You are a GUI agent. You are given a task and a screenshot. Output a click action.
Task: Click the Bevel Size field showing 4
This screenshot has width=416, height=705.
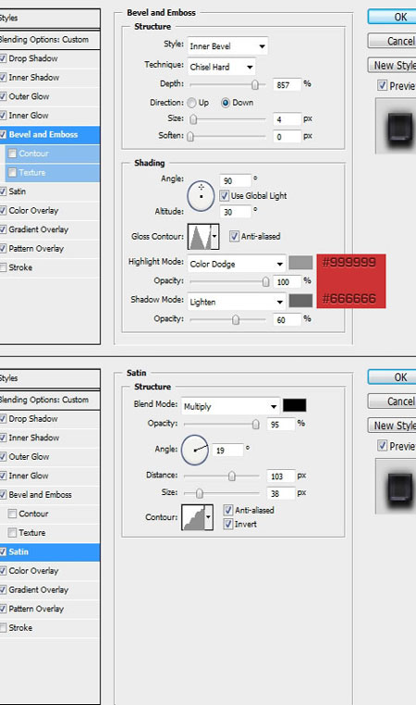(x=287, y=119)
